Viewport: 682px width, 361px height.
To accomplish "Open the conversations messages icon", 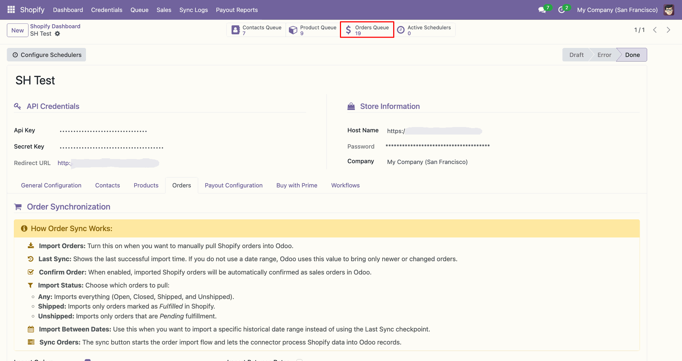I will pyautogui.click(x=542, y=10).
